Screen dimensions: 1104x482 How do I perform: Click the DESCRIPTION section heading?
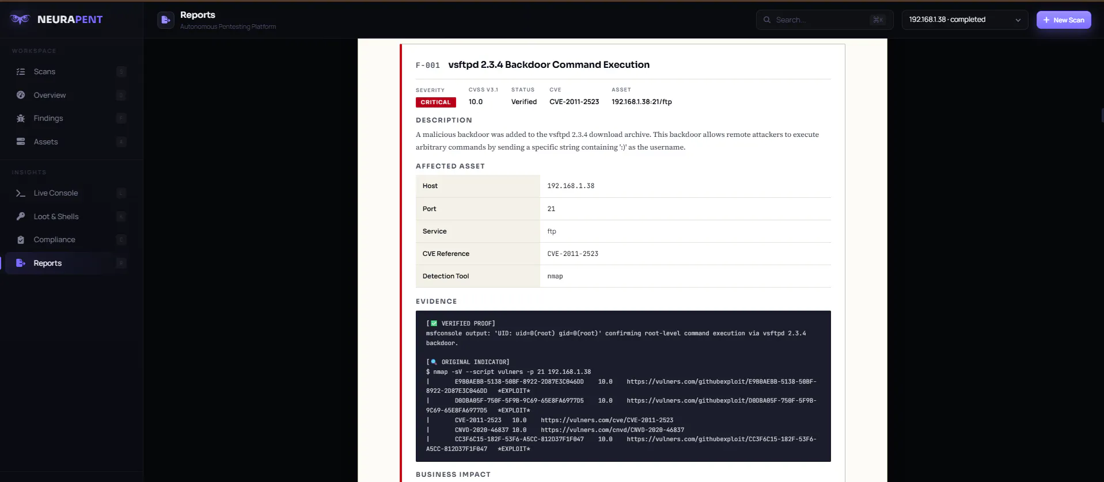[444, 120]
